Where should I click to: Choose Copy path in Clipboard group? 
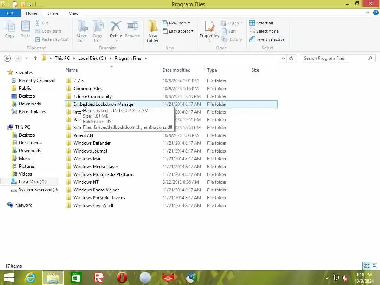pyautogui.click(x=48, y=31)
